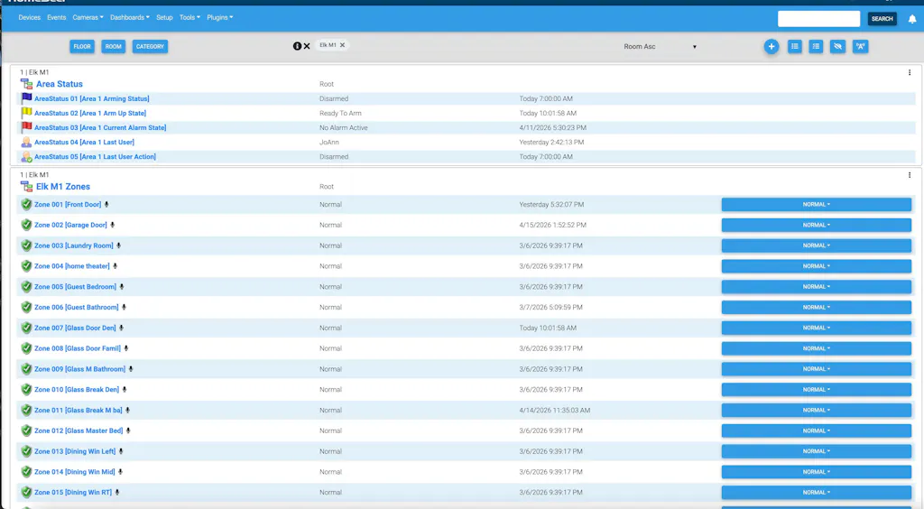
Task: Click the first list view icon
Action: [794, 46]
